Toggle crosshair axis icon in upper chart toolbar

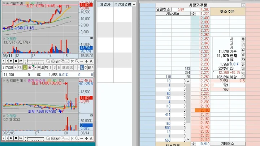coord(72,61)
